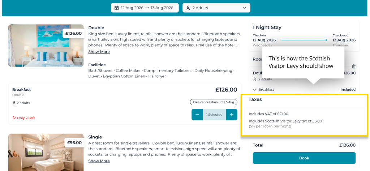The image size is (370, 171).
Task: Click the 'Free cancellation until 5 Aug' badge
Action: tap(214, 102)
